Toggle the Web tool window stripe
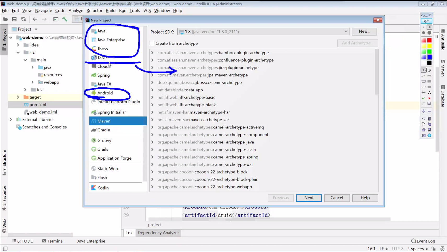This screenshot has height=252, width=447. click(4, 226)
